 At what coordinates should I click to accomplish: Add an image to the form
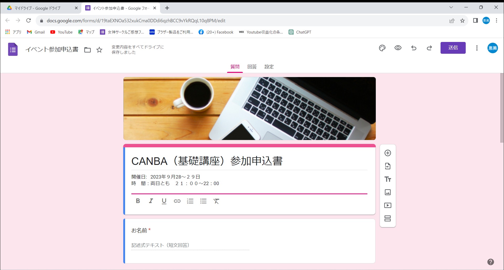(388, 192)
